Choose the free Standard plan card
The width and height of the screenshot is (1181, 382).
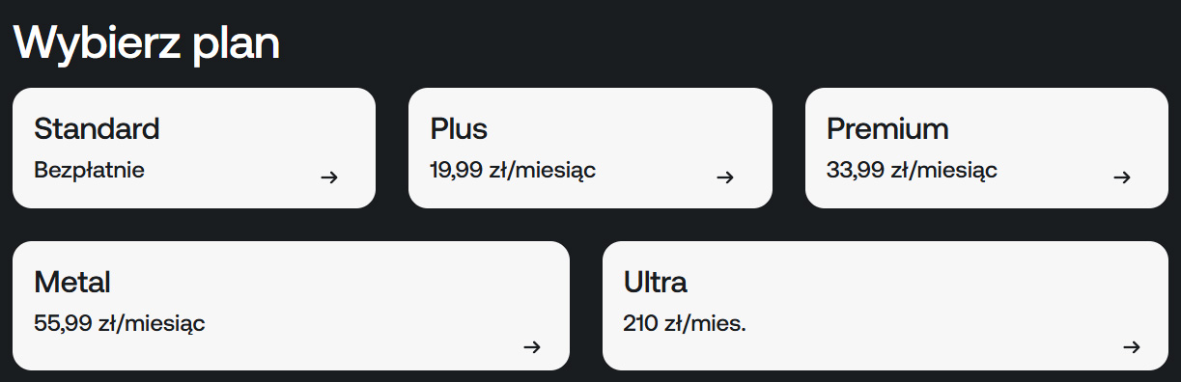pos(194,148)
